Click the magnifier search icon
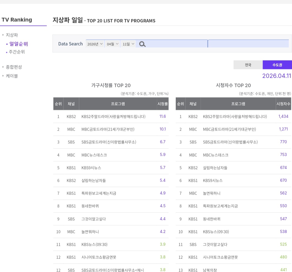This screenshot has width=292, height=272. tap(142, 44)
